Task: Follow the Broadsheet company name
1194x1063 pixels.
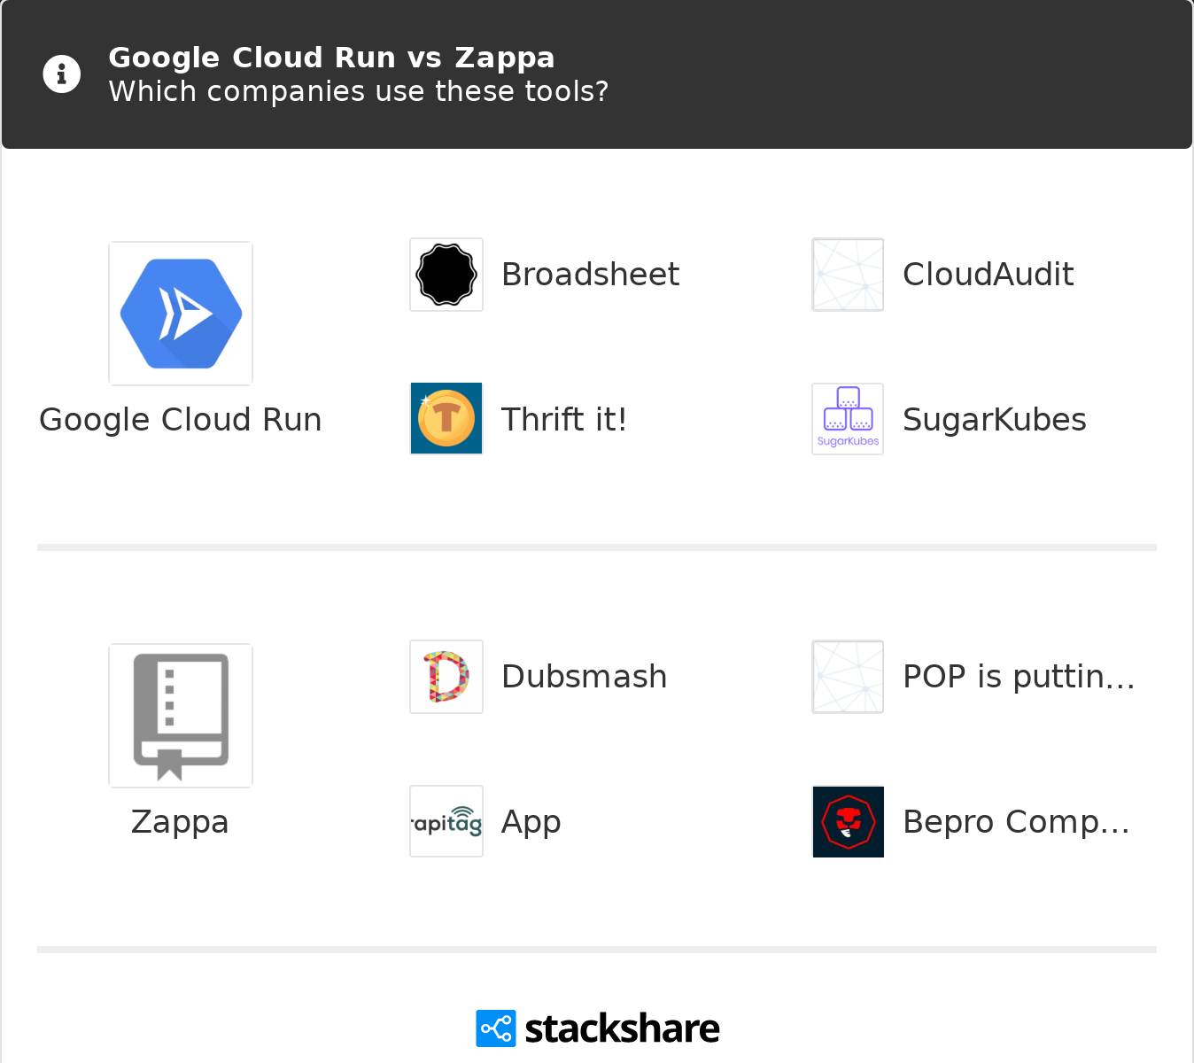Action: [x=590, y=275]
